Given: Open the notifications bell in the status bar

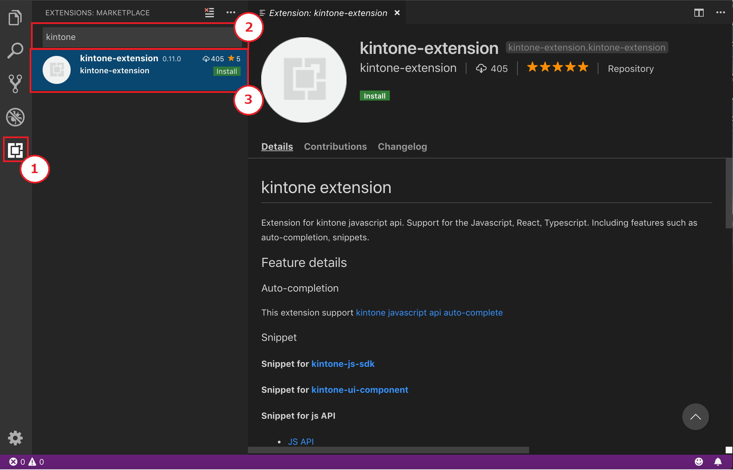Looking at the screenshot, I should pos(718,462).
